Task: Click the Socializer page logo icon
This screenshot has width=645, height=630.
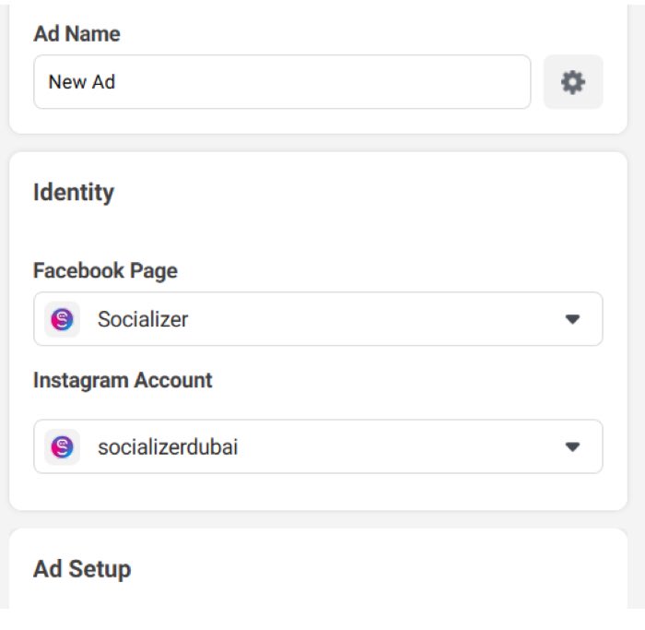Action: pos(63,319)
